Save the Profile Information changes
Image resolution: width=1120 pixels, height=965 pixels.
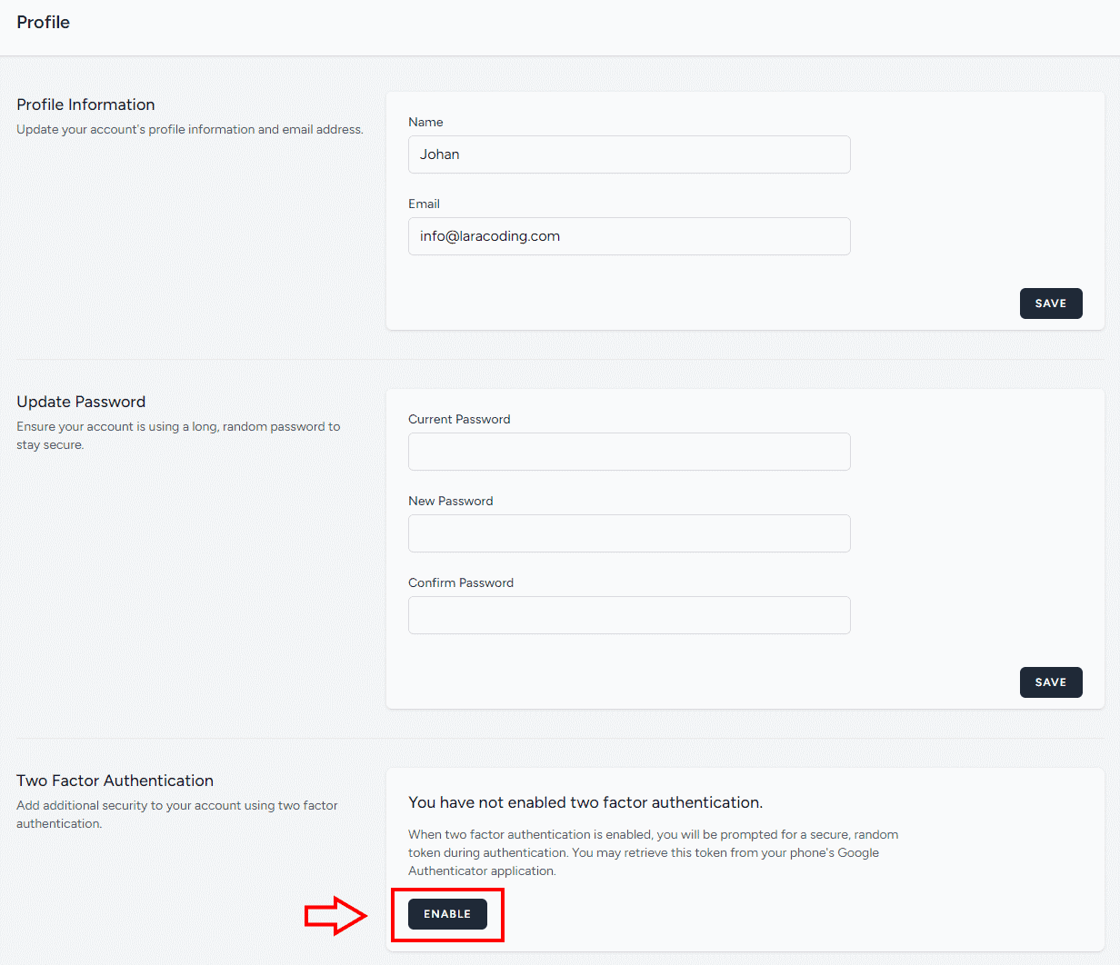(x=1051, y=303)
